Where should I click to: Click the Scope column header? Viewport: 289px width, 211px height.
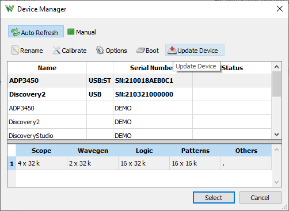point(41,151)
